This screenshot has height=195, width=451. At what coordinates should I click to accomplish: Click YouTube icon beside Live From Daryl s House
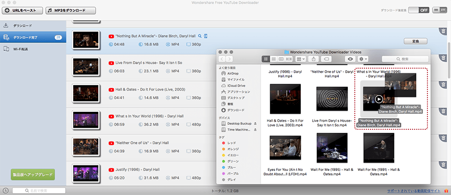point(111,63)
